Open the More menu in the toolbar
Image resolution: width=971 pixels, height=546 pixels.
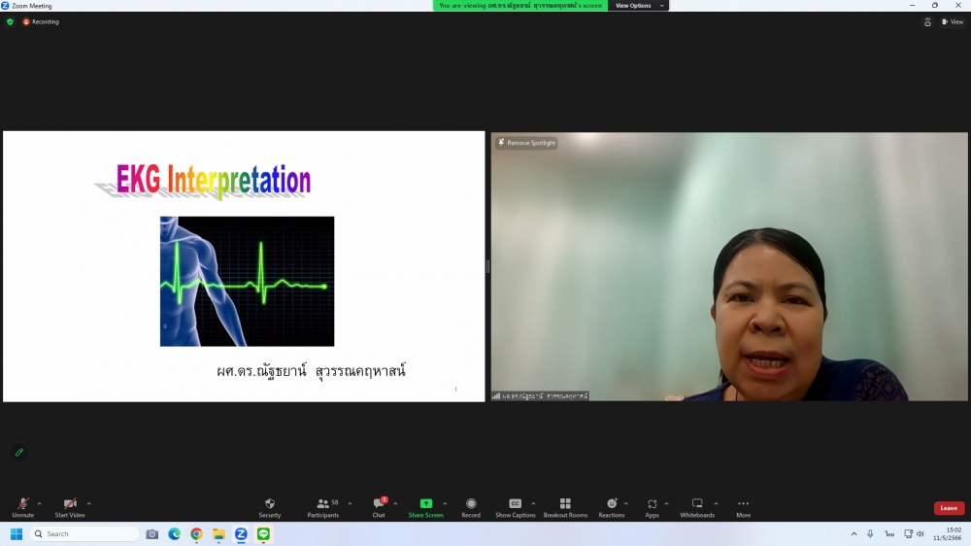743,504
